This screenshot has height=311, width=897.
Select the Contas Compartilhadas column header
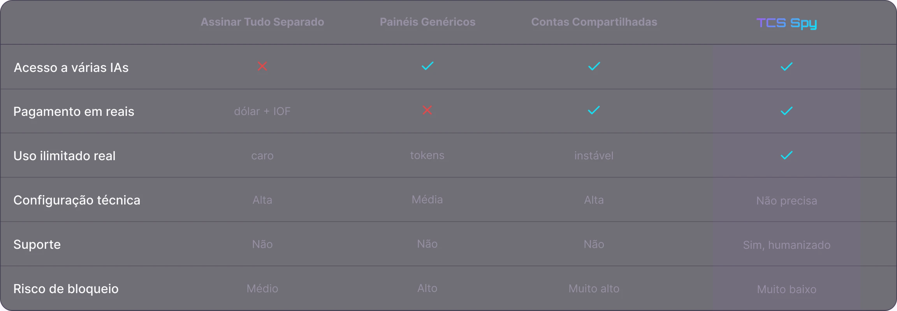click(594, 22)
